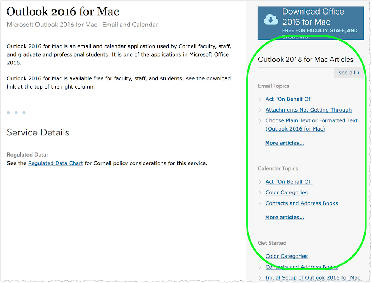Click 'More articles...' under Email Topics
372x283 pixels.
(285, 143)
